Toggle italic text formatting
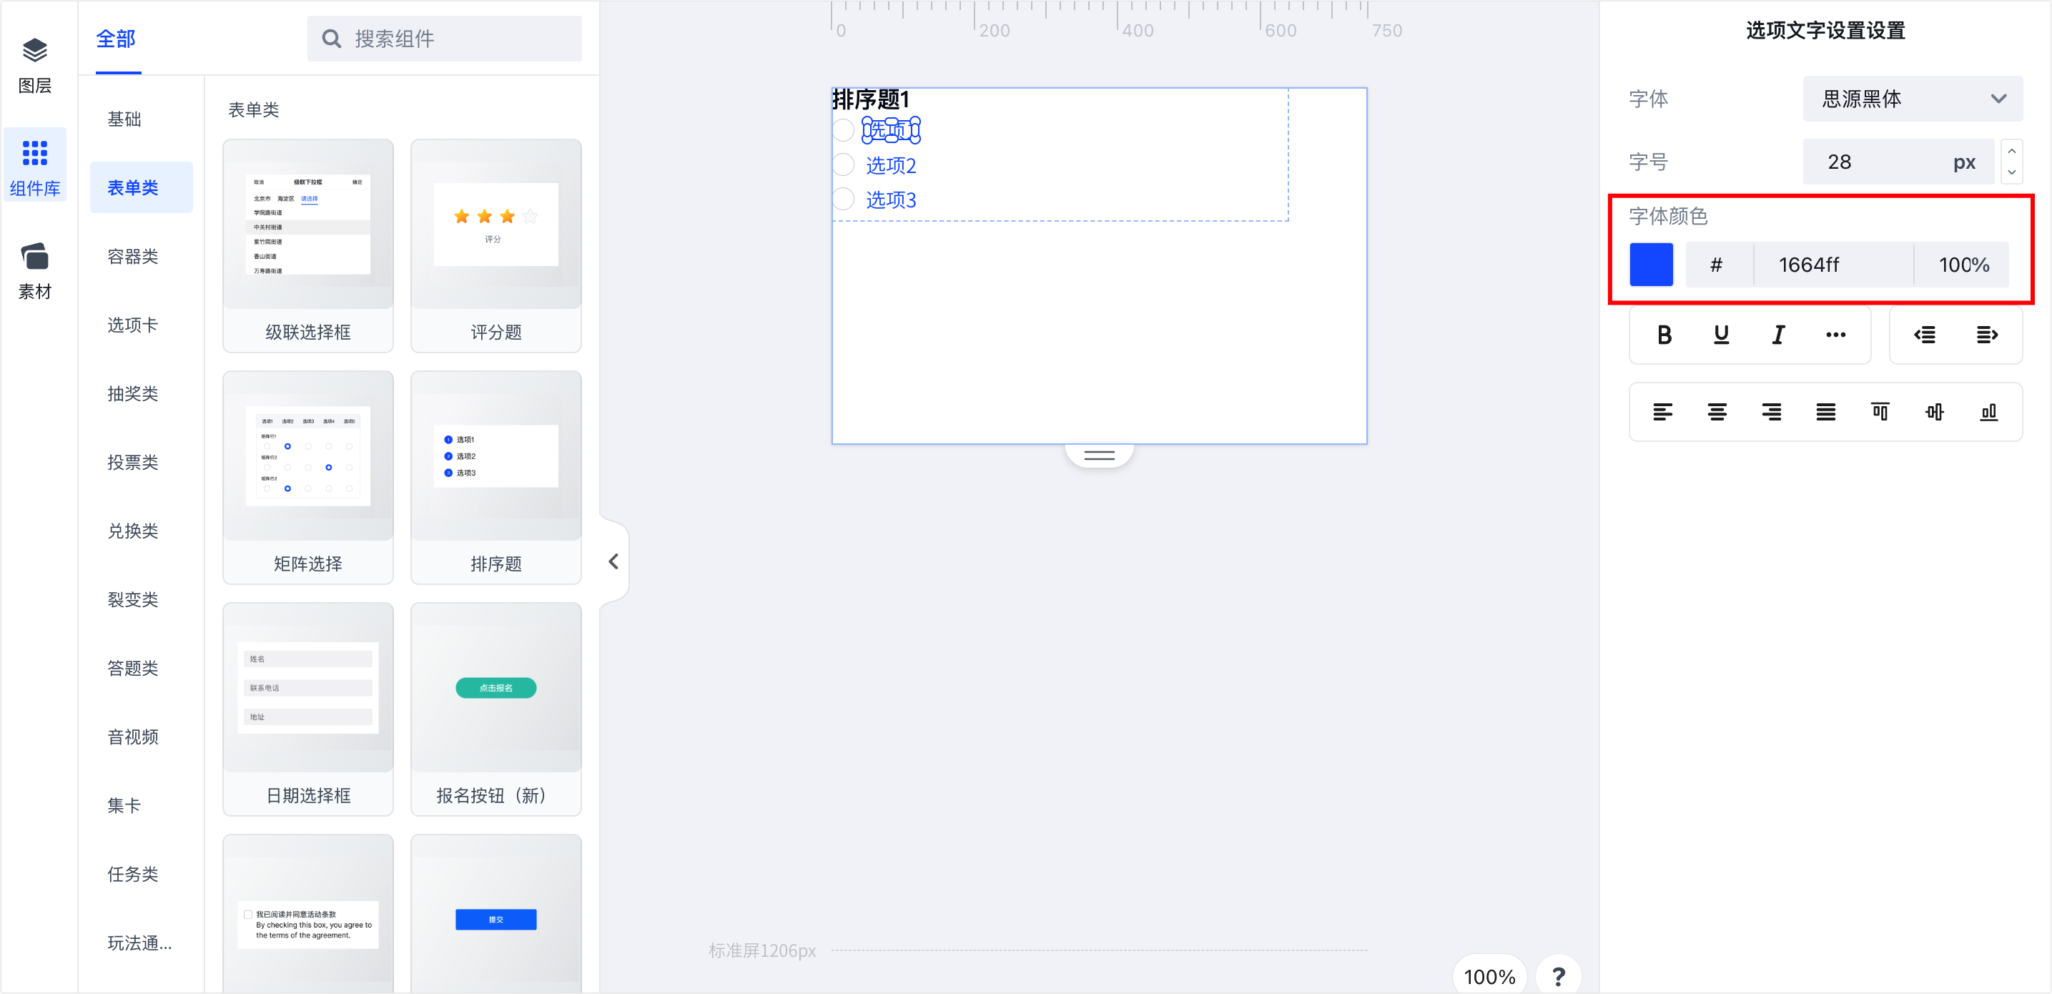The width and height of the screenshot is (2052, 994). [x=1778, y=335]
